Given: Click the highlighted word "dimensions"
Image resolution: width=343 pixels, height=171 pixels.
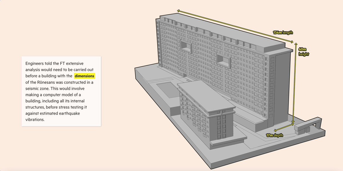Looking at the screenshot, I should [84, 76].
